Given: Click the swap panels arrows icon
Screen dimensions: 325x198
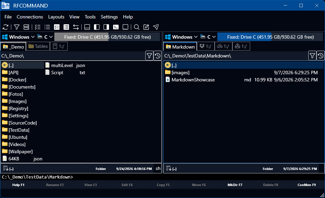Looking at the screenshot, I should click(x=76, y=27).
